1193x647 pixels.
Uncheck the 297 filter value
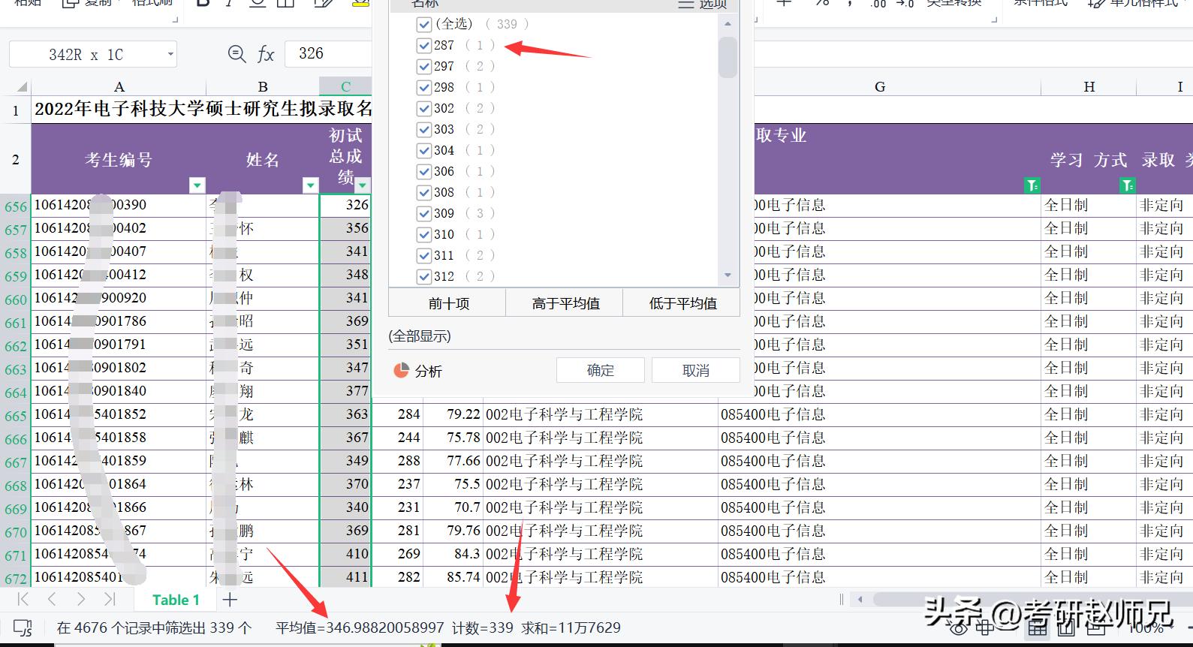point(424,67)
